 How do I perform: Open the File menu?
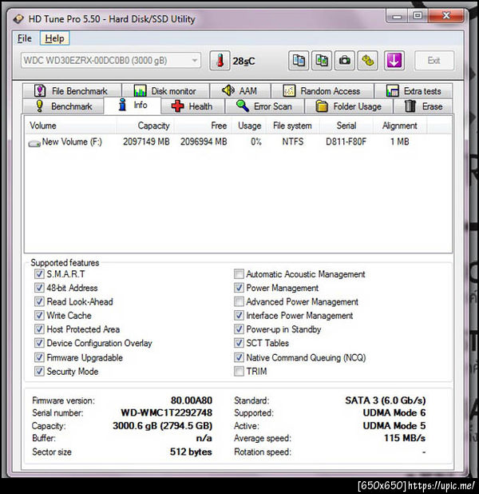coord(24,38)
